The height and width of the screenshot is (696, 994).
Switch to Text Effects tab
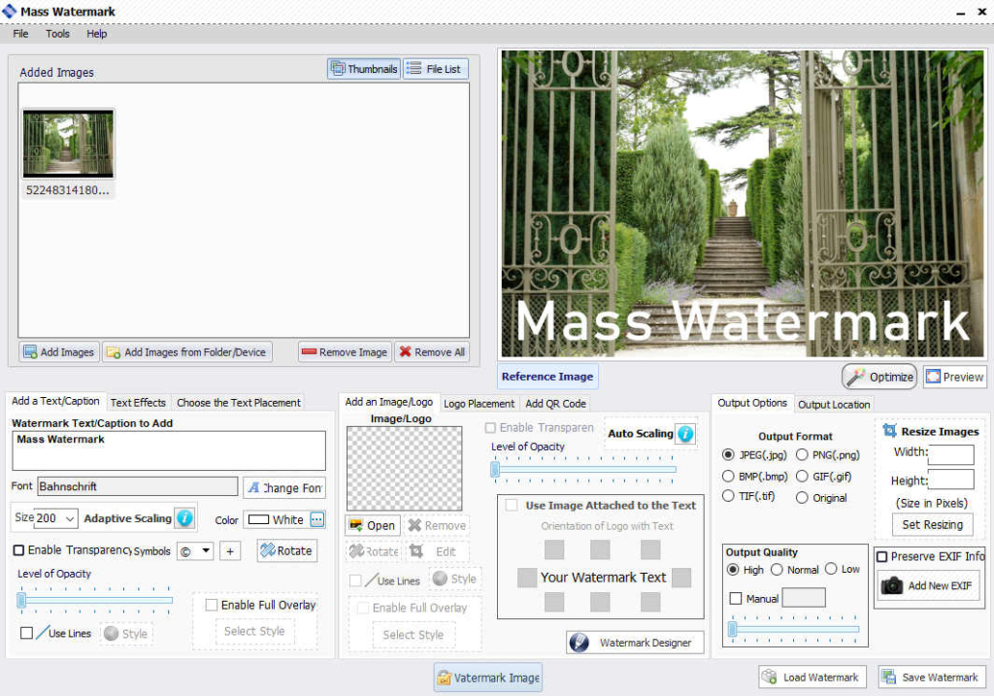[x=138, y=403]
